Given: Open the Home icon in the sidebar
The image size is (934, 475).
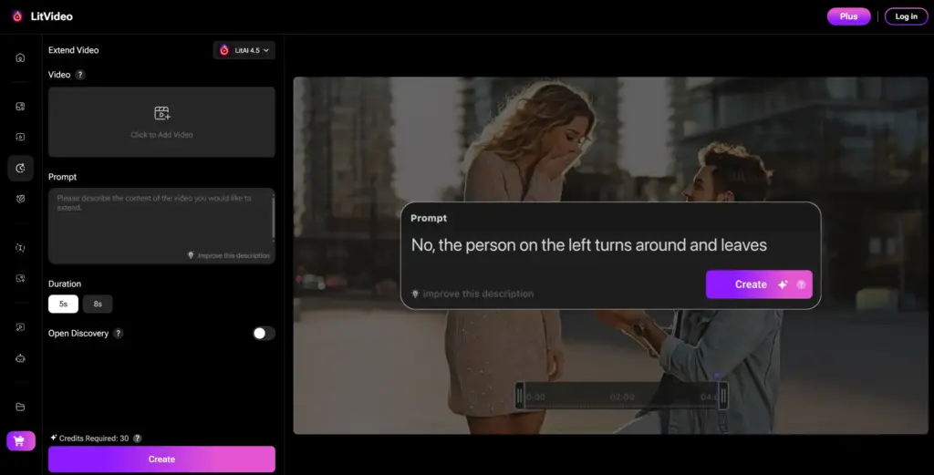Looking at the screenshot, I should coord(20,57).
